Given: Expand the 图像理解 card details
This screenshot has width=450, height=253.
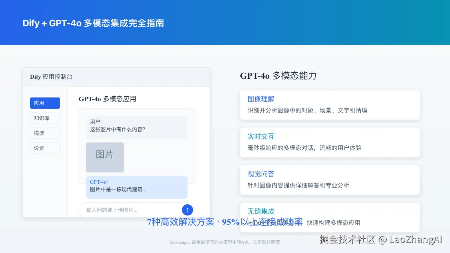Looking at the screenshot, I should (x=330, y=105).
